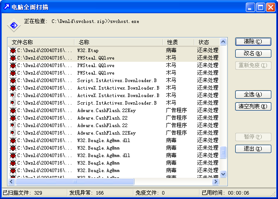The width and height of the screenshot is (278, 199).
Task: Sort the list by the 文件名称 column header
Action: click(41, 42)
